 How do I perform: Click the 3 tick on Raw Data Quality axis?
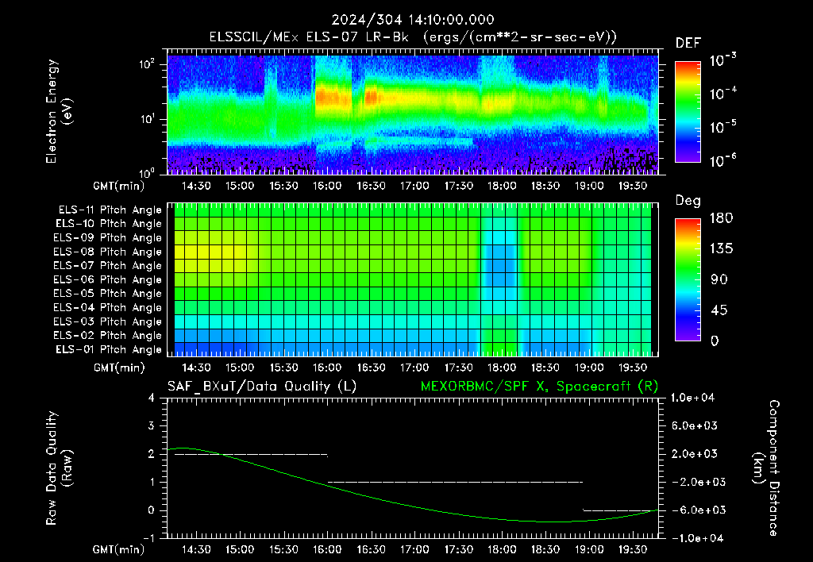[x=152, y=426]
